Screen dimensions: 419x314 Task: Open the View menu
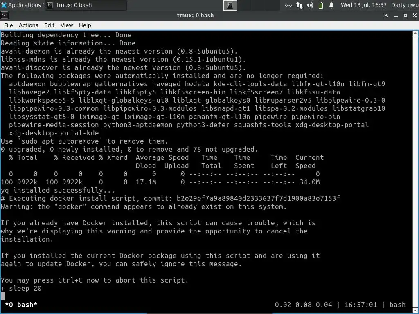tap(67, 25)
